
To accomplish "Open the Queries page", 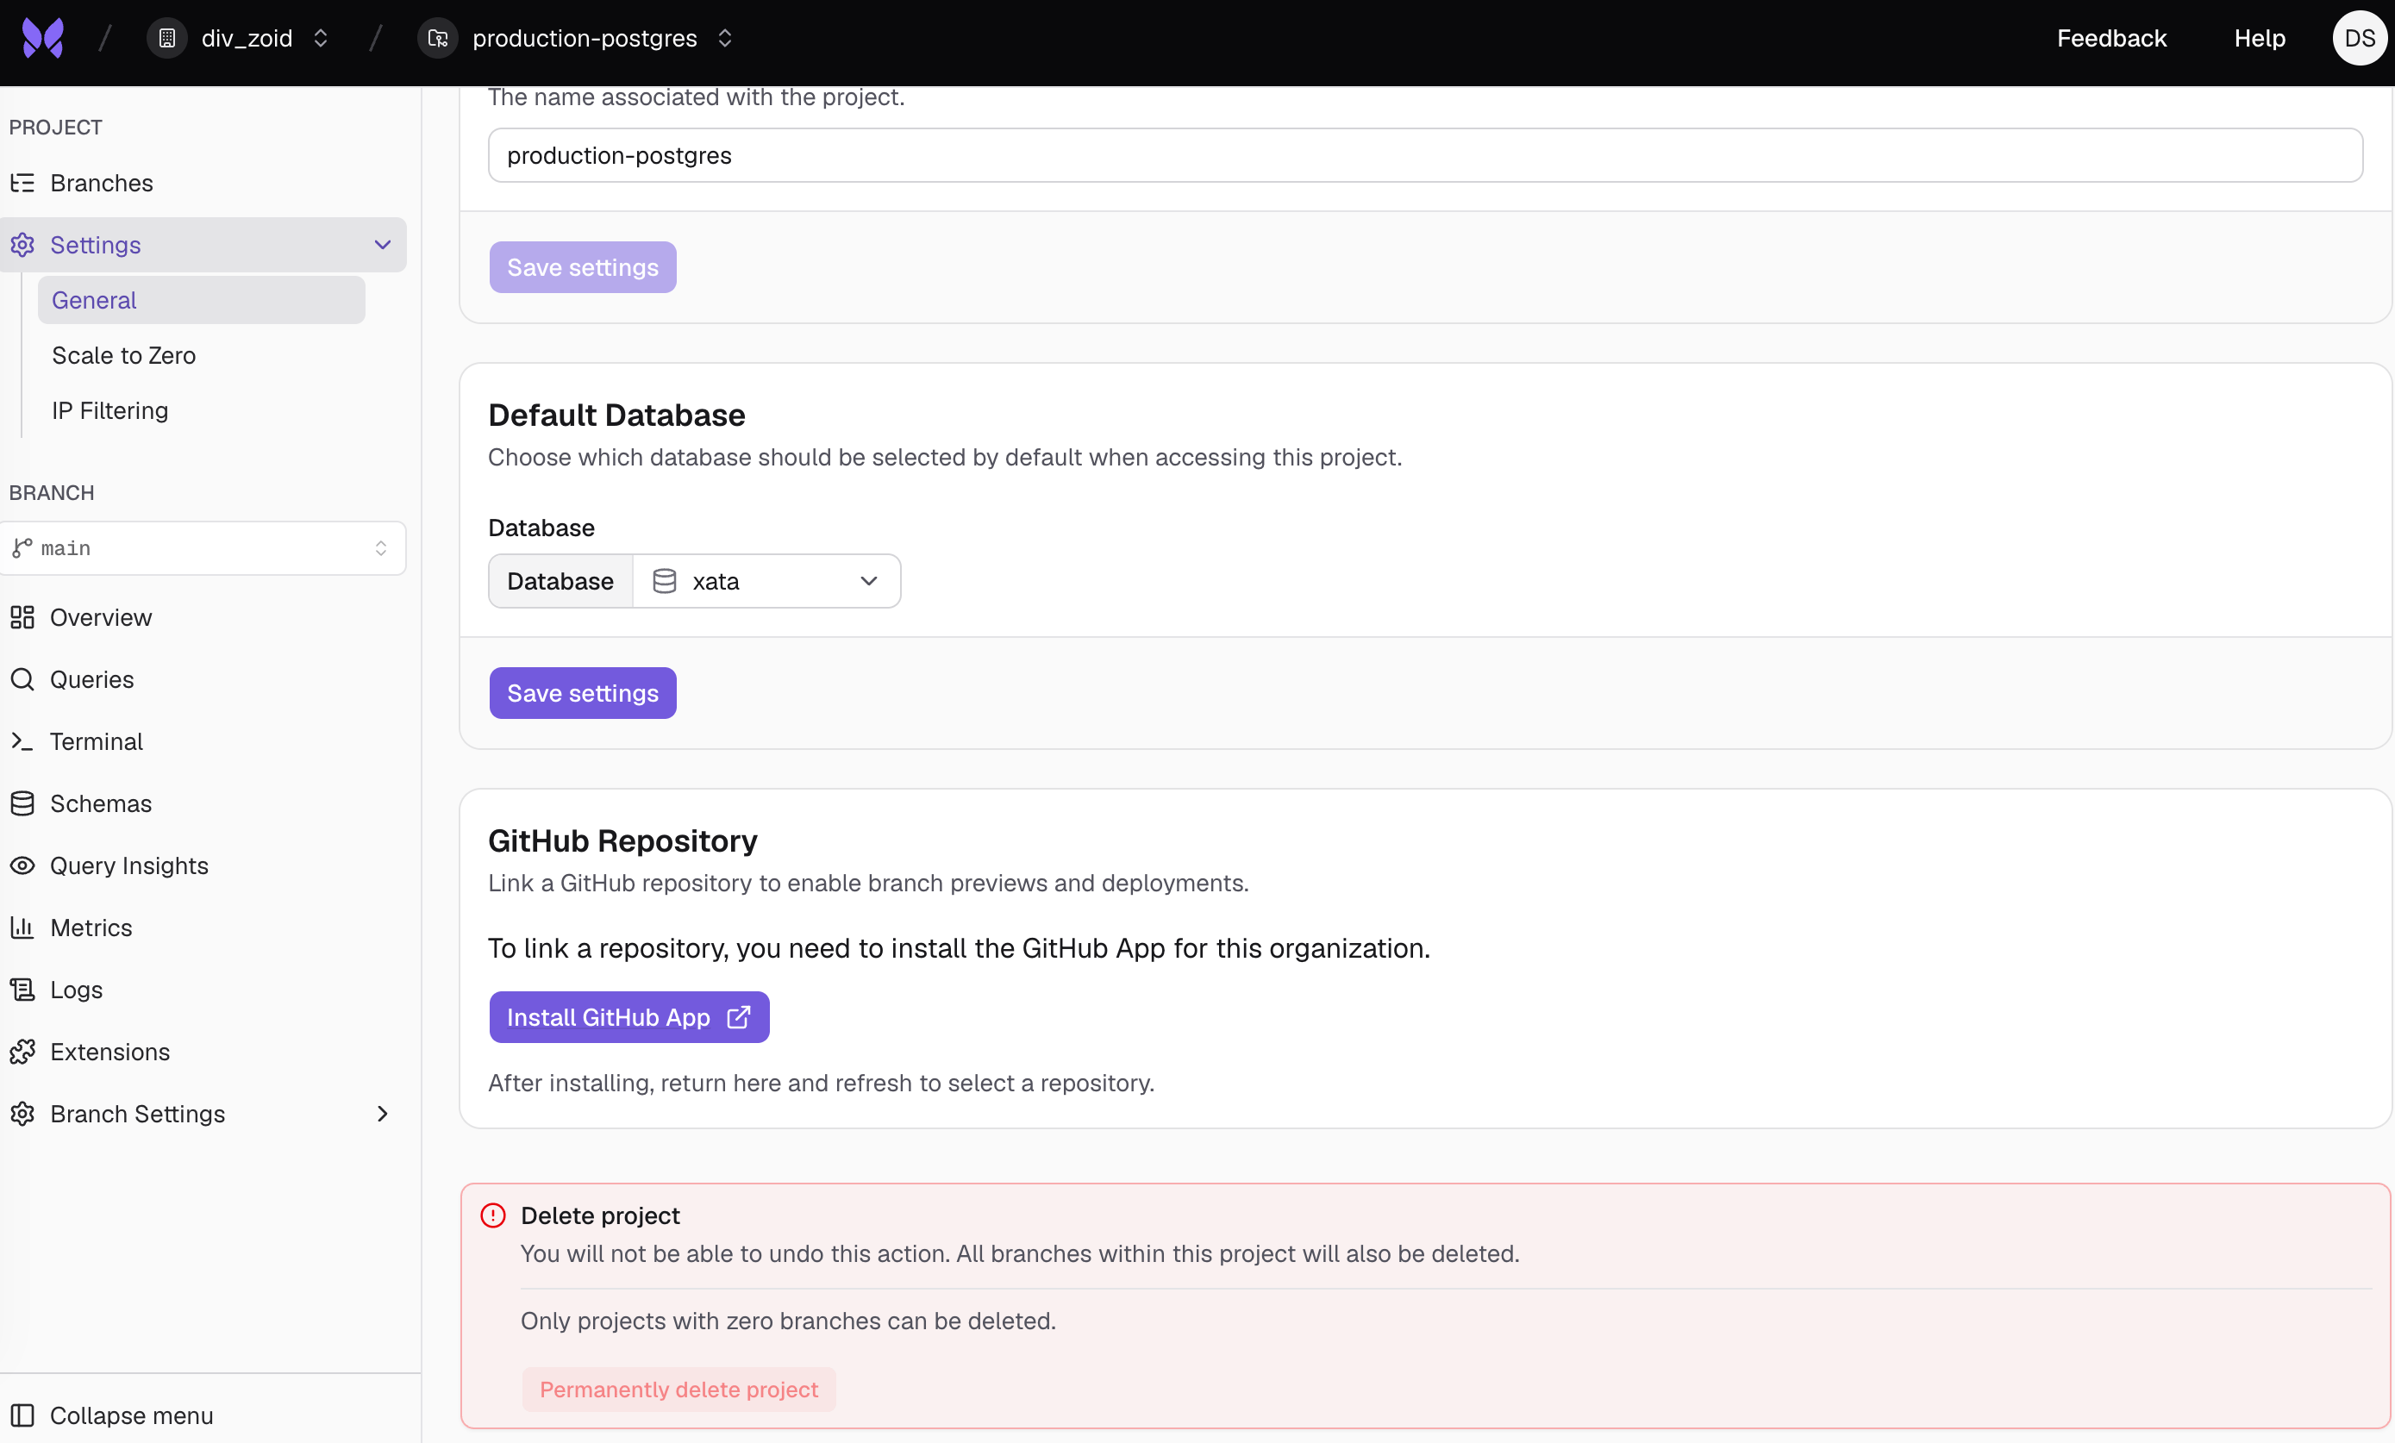I will pyautogui.click(x=92, y=679).
